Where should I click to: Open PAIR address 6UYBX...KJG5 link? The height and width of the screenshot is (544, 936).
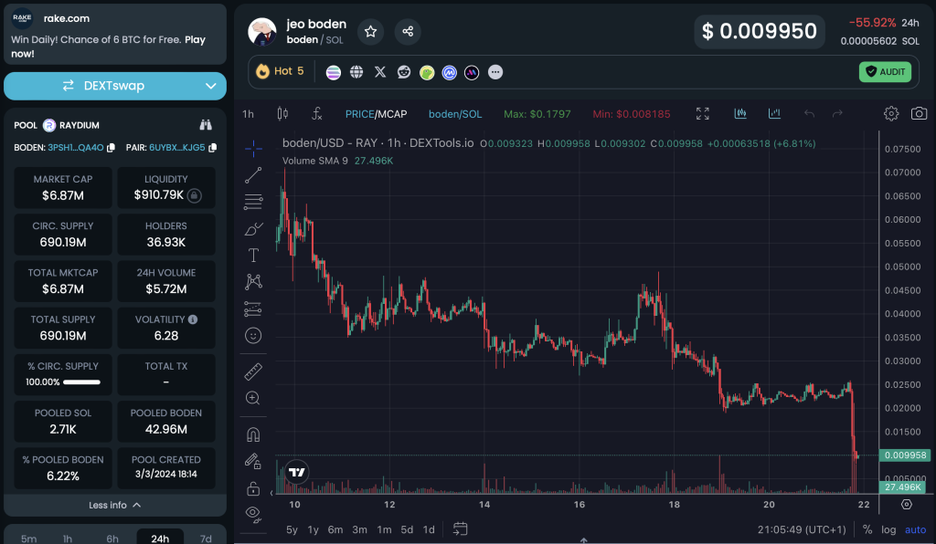click(x=177, y=147)
